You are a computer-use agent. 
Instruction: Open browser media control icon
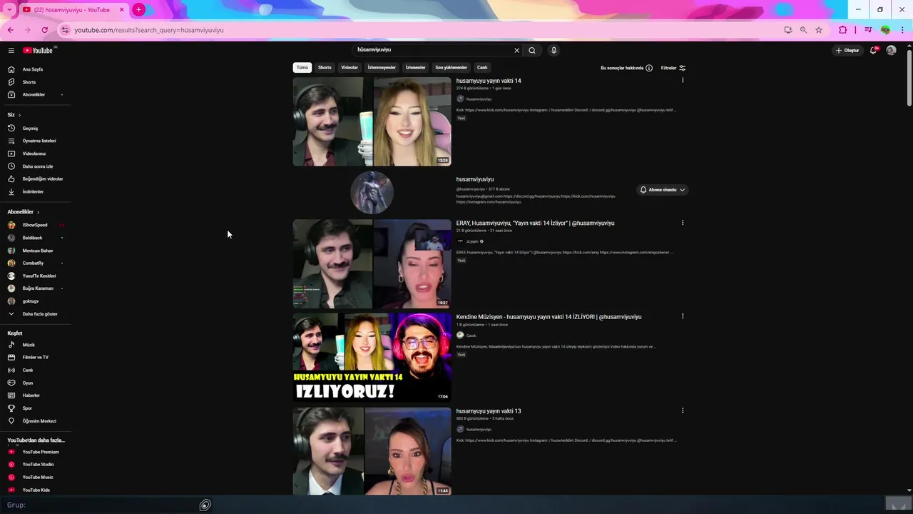click(x=867, y=30)
